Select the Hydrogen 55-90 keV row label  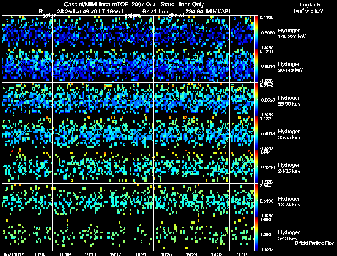(289, 101)
